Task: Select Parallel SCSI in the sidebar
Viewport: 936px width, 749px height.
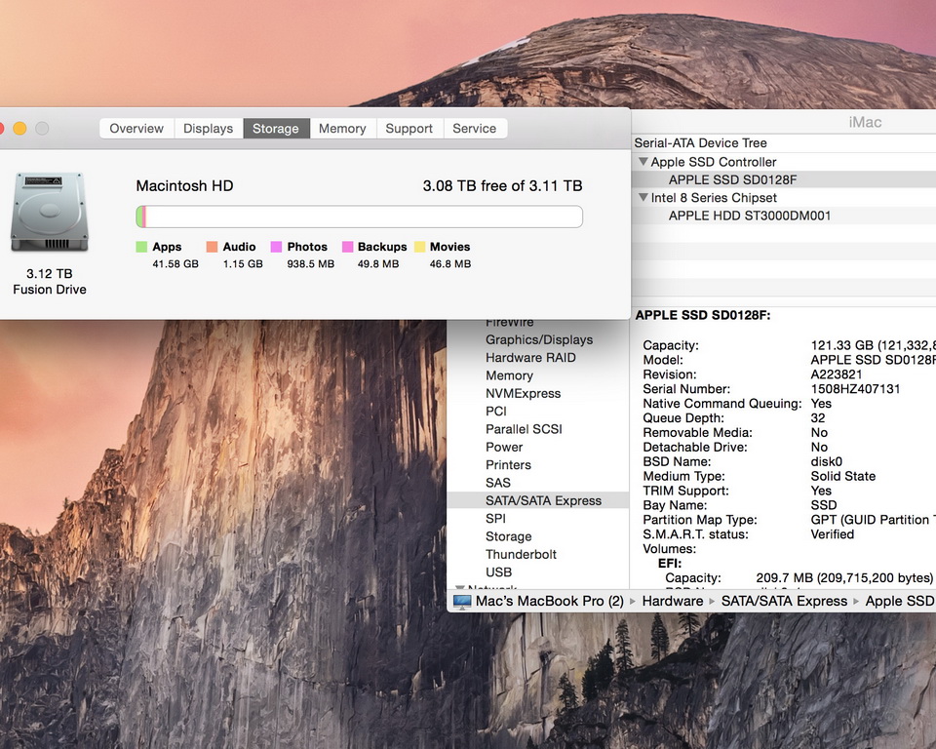Action: tap(524, 429)
